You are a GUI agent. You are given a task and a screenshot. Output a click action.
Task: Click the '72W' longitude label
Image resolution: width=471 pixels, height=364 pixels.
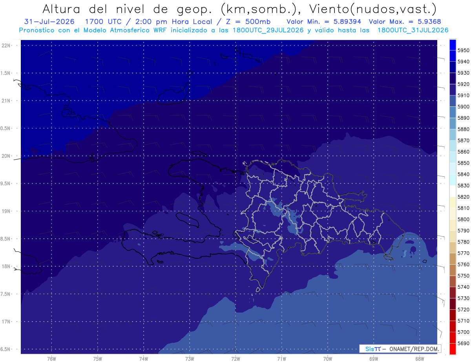click(235, 359)
